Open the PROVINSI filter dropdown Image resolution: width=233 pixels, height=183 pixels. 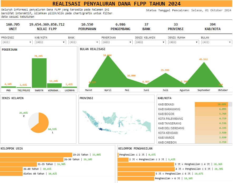tap(17, 42)
